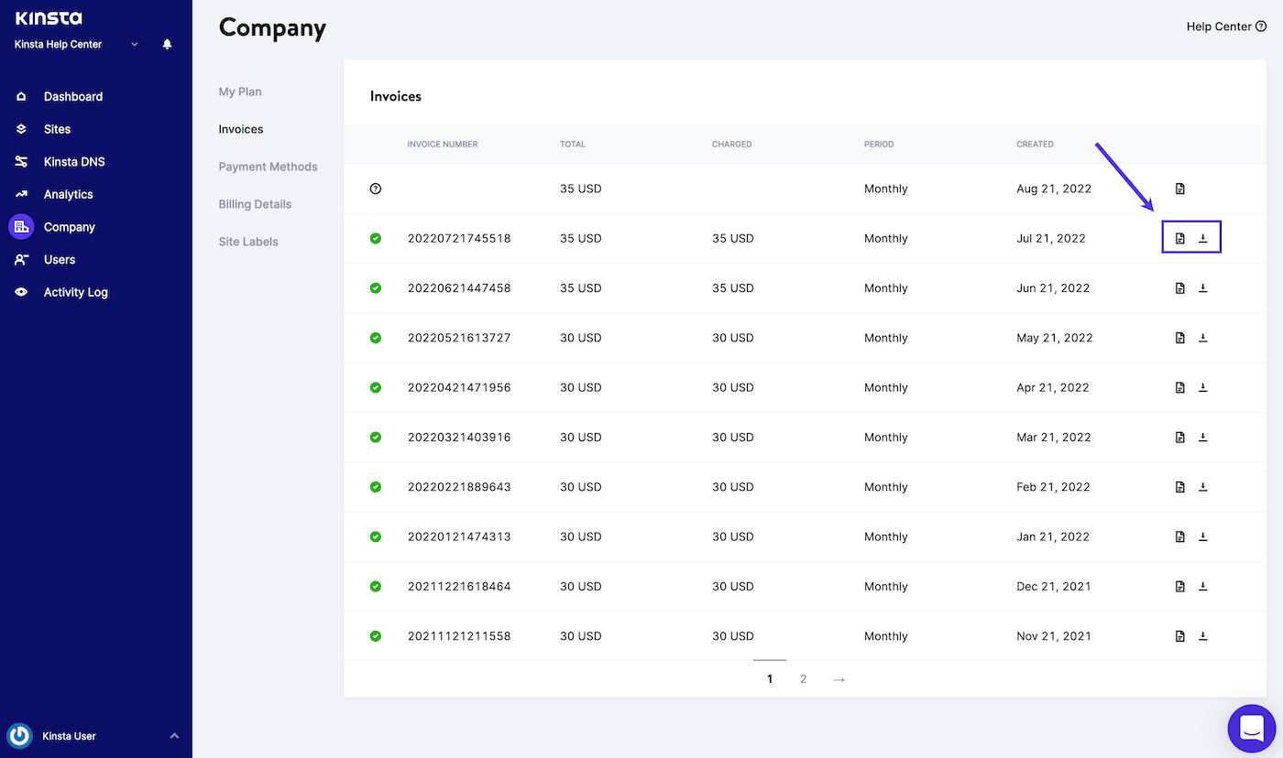View invoice document for Aug 21, 2022
This screenshot has width=1283, height=758.
coord(1180,189)
